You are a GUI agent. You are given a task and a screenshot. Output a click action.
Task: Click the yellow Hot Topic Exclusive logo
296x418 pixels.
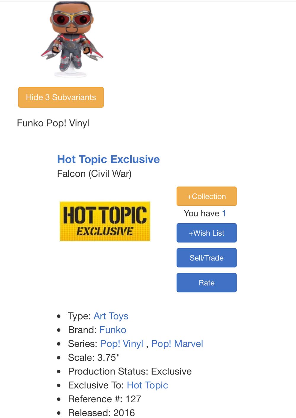[105, 221]
